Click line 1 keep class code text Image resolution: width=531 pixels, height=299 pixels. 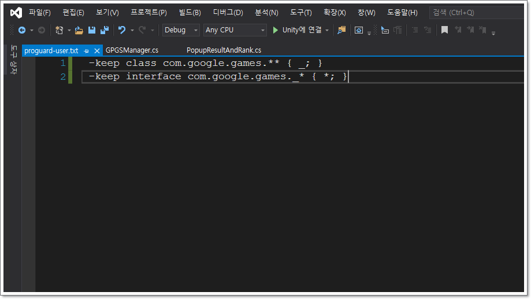pyautogui.click(x=205, y=64)
